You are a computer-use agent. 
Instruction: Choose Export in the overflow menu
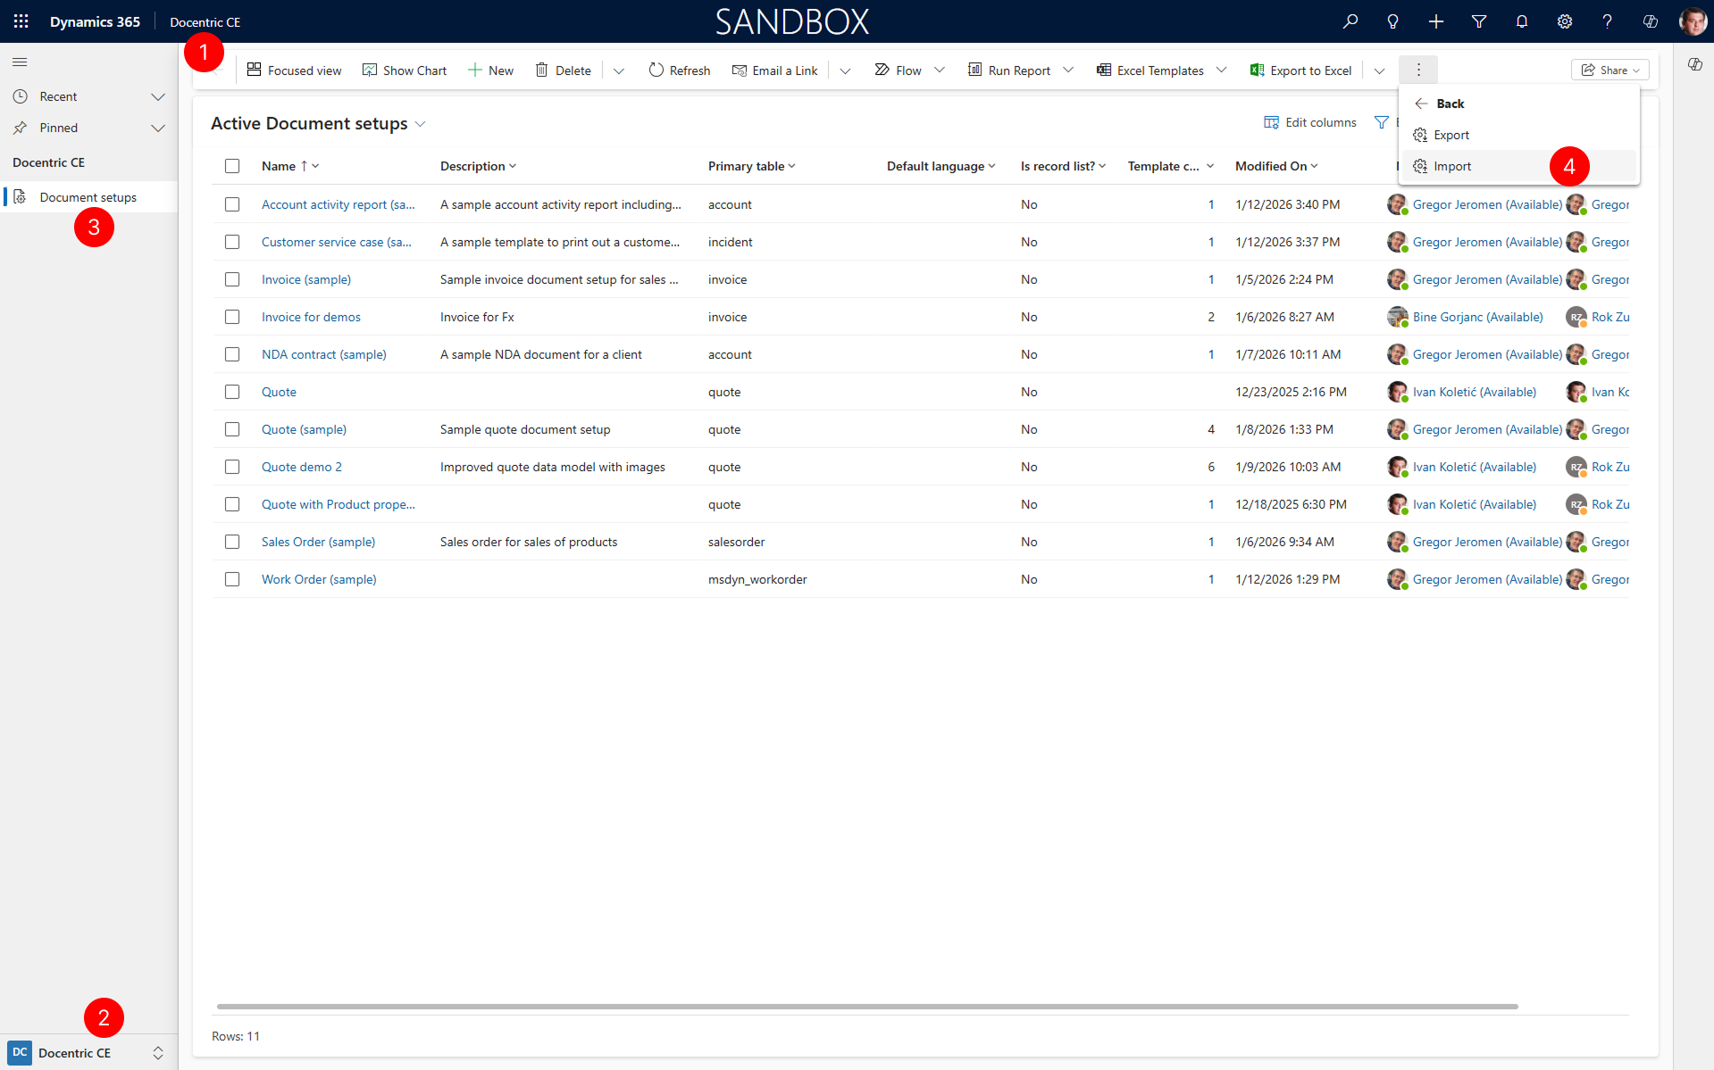point(1519,135)
